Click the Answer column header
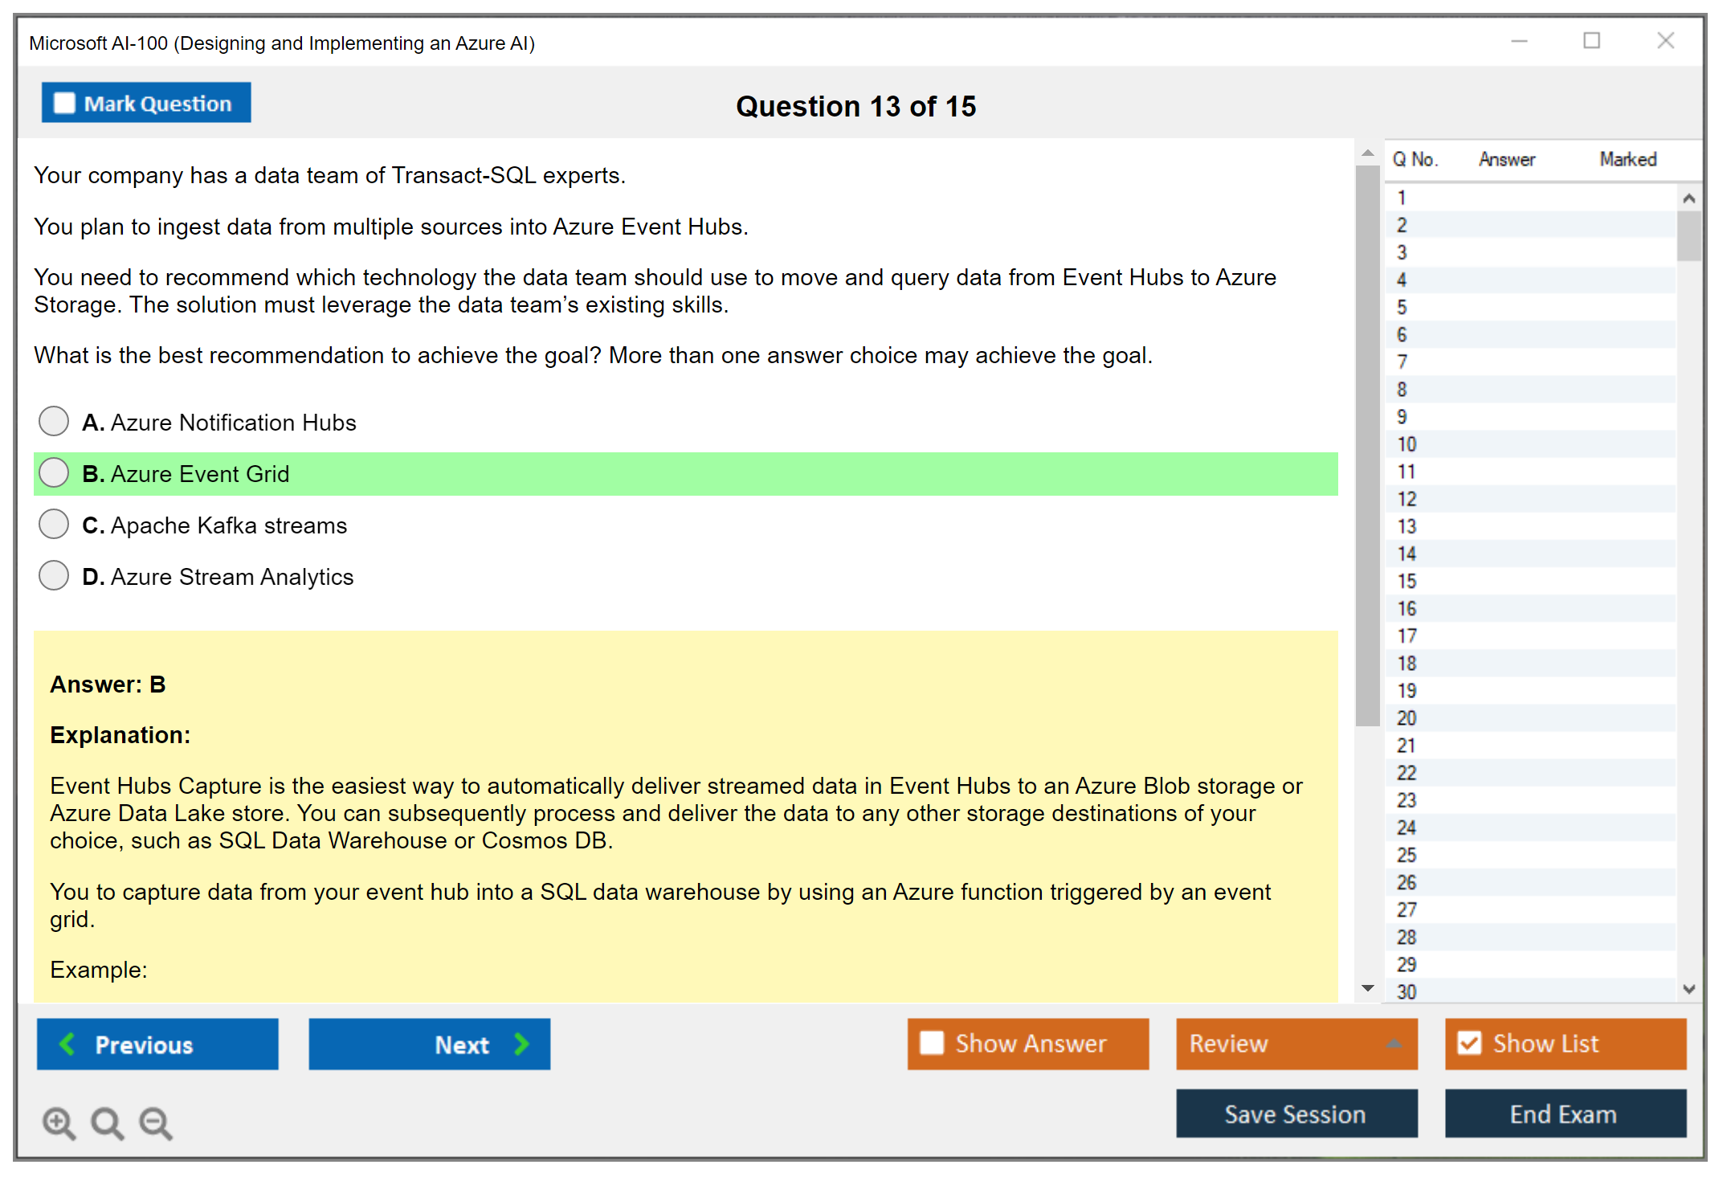 pos(1507,159)
